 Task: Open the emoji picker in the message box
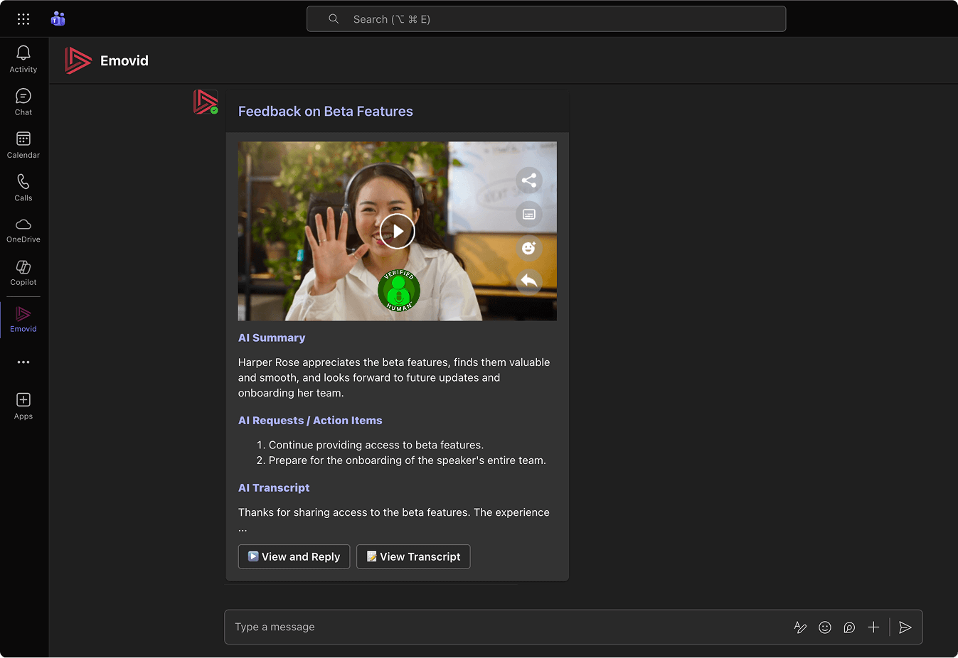tap(824, 627)
